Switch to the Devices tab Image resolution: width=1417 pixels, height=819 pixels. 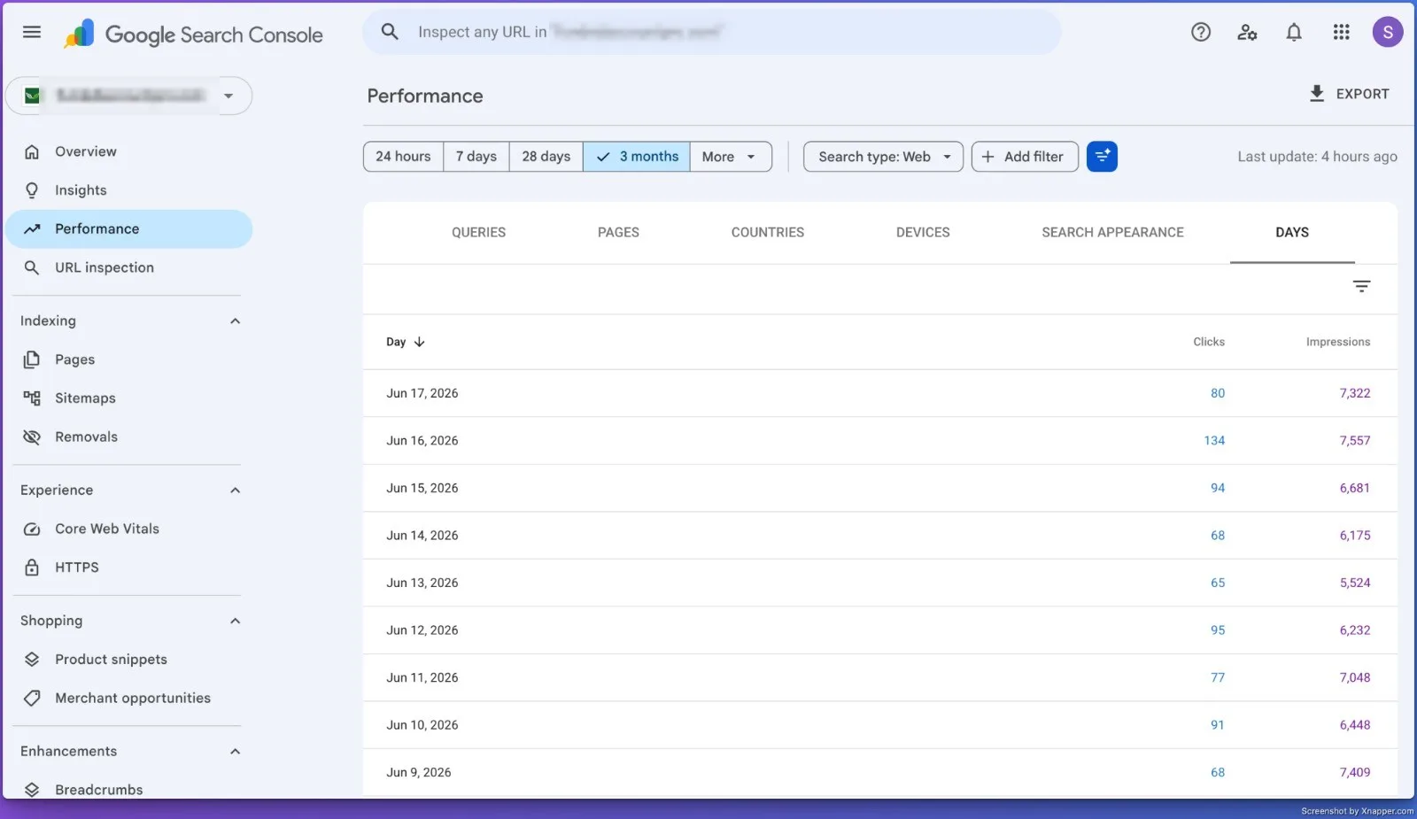(x=923, y=233)
